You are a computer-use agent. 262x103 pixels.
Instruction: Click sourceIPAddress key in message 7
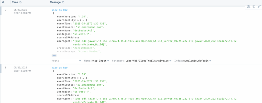click(69, 38)
